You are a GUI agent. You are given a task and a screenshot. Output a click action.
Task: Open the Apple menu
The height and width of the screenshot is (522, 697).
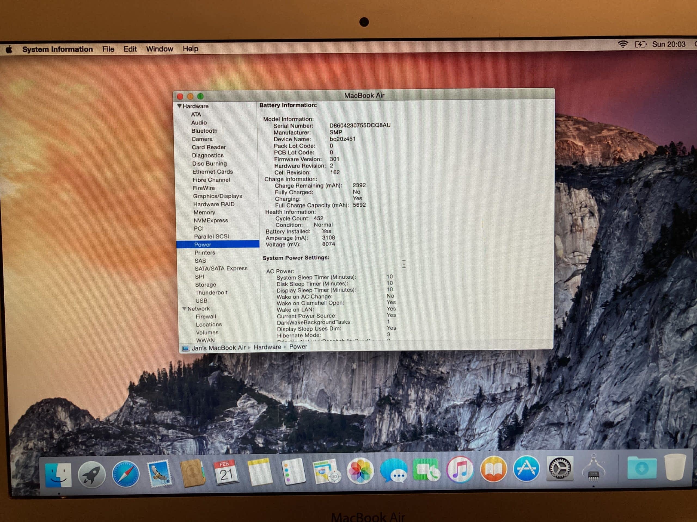coord(9,49)
